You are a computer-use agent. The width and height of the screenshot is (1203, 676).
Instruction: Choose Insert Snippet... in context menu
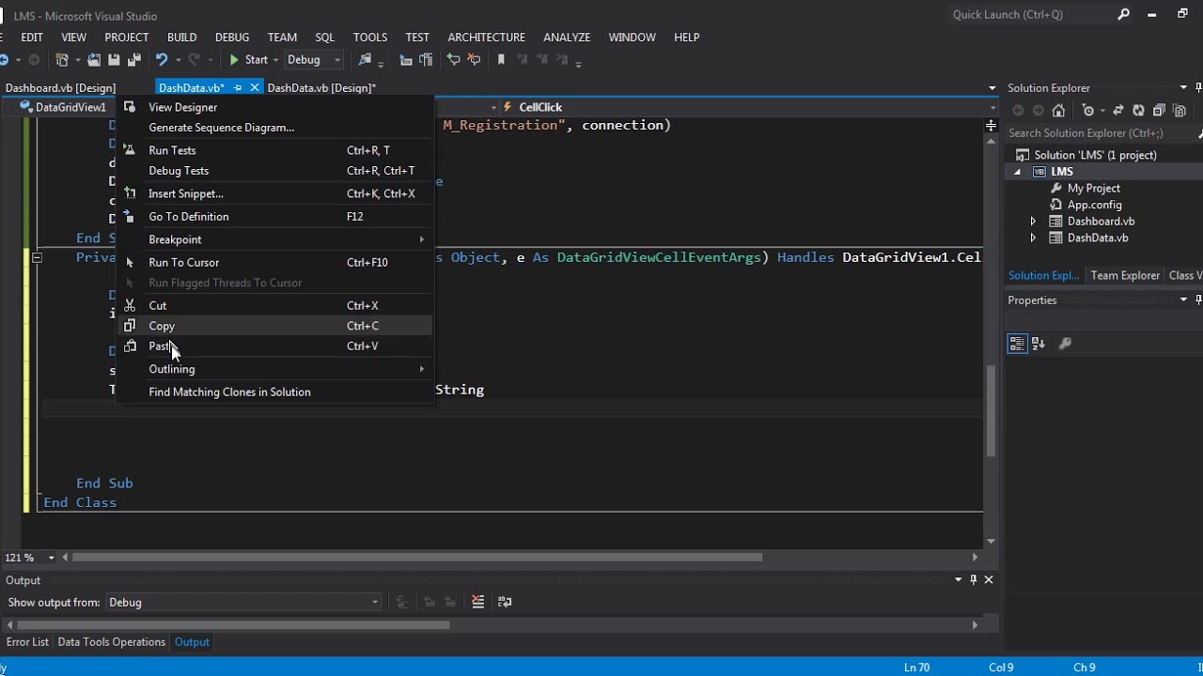pyautogui.click(x=274, y=193)
